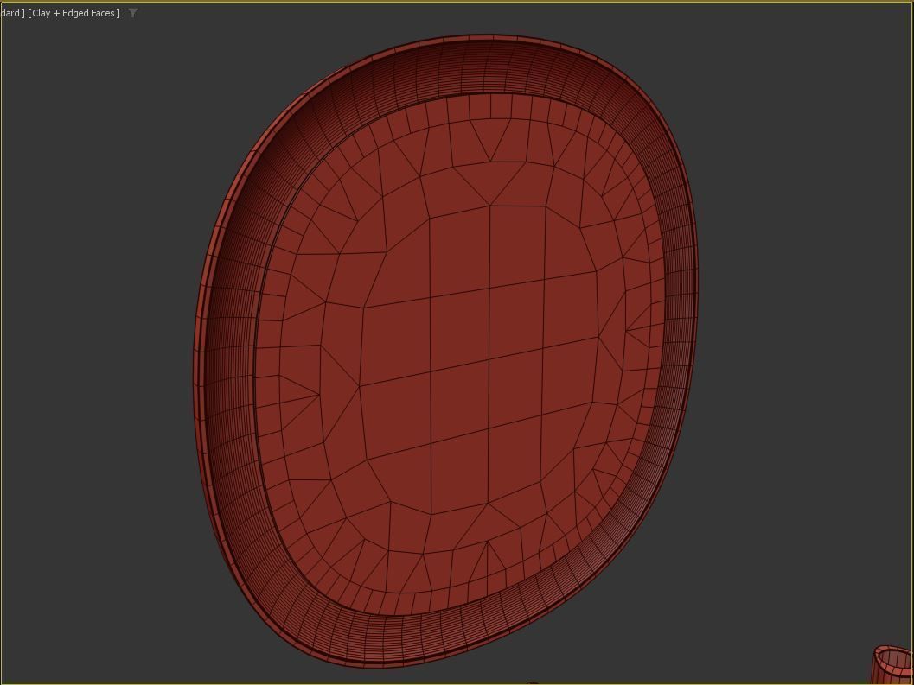Select the red plate mesh in the viewport
Viewport: 914px width, 685px height.
click(446, 352)
